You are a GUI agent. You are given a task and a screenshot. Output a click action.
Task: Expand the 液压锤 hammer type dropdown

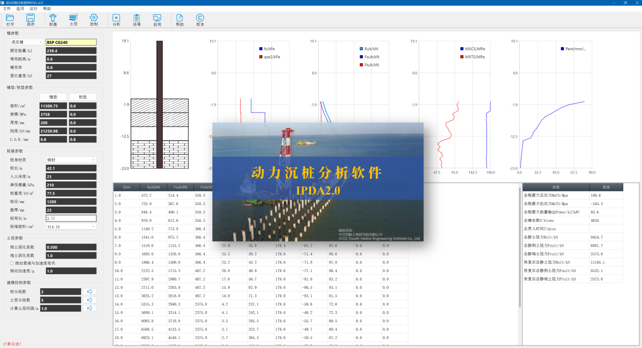pyautogui.click(x=26, y=42)
